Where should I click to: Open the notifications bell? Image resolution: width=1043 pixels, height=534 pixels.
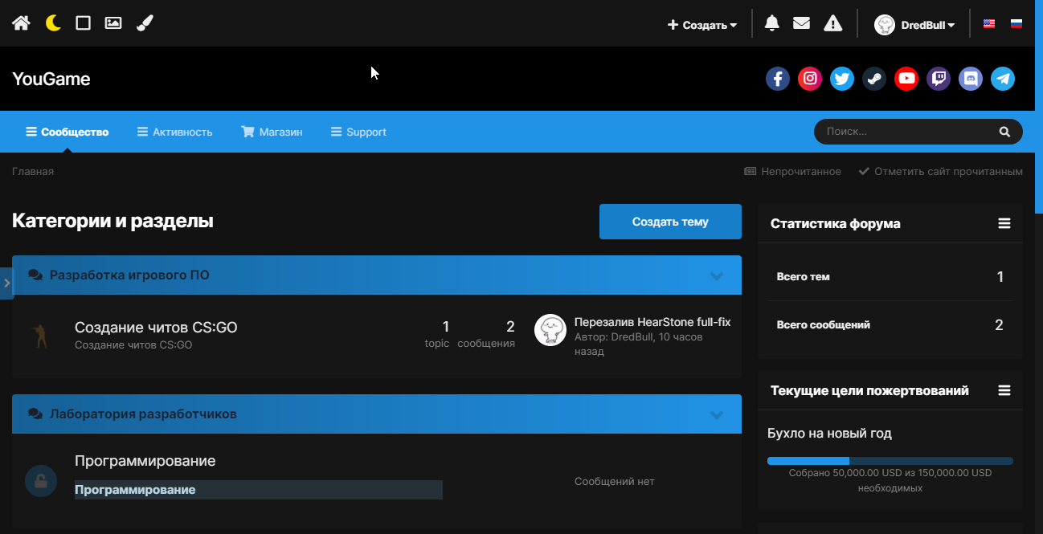(771, 23)
